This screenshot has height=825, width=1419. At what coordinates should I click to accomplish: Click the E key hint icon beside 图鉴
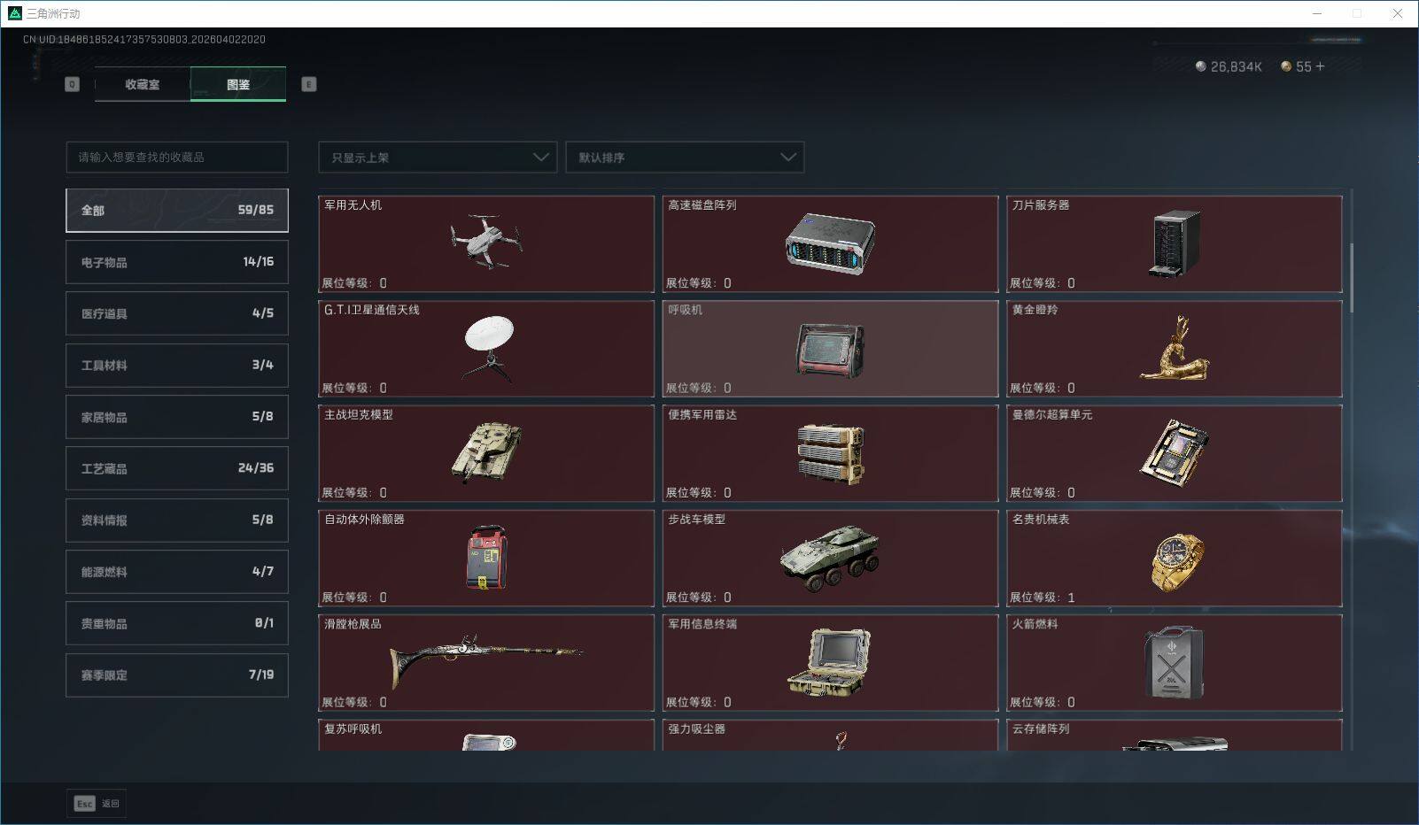click(x=308, y=84)
